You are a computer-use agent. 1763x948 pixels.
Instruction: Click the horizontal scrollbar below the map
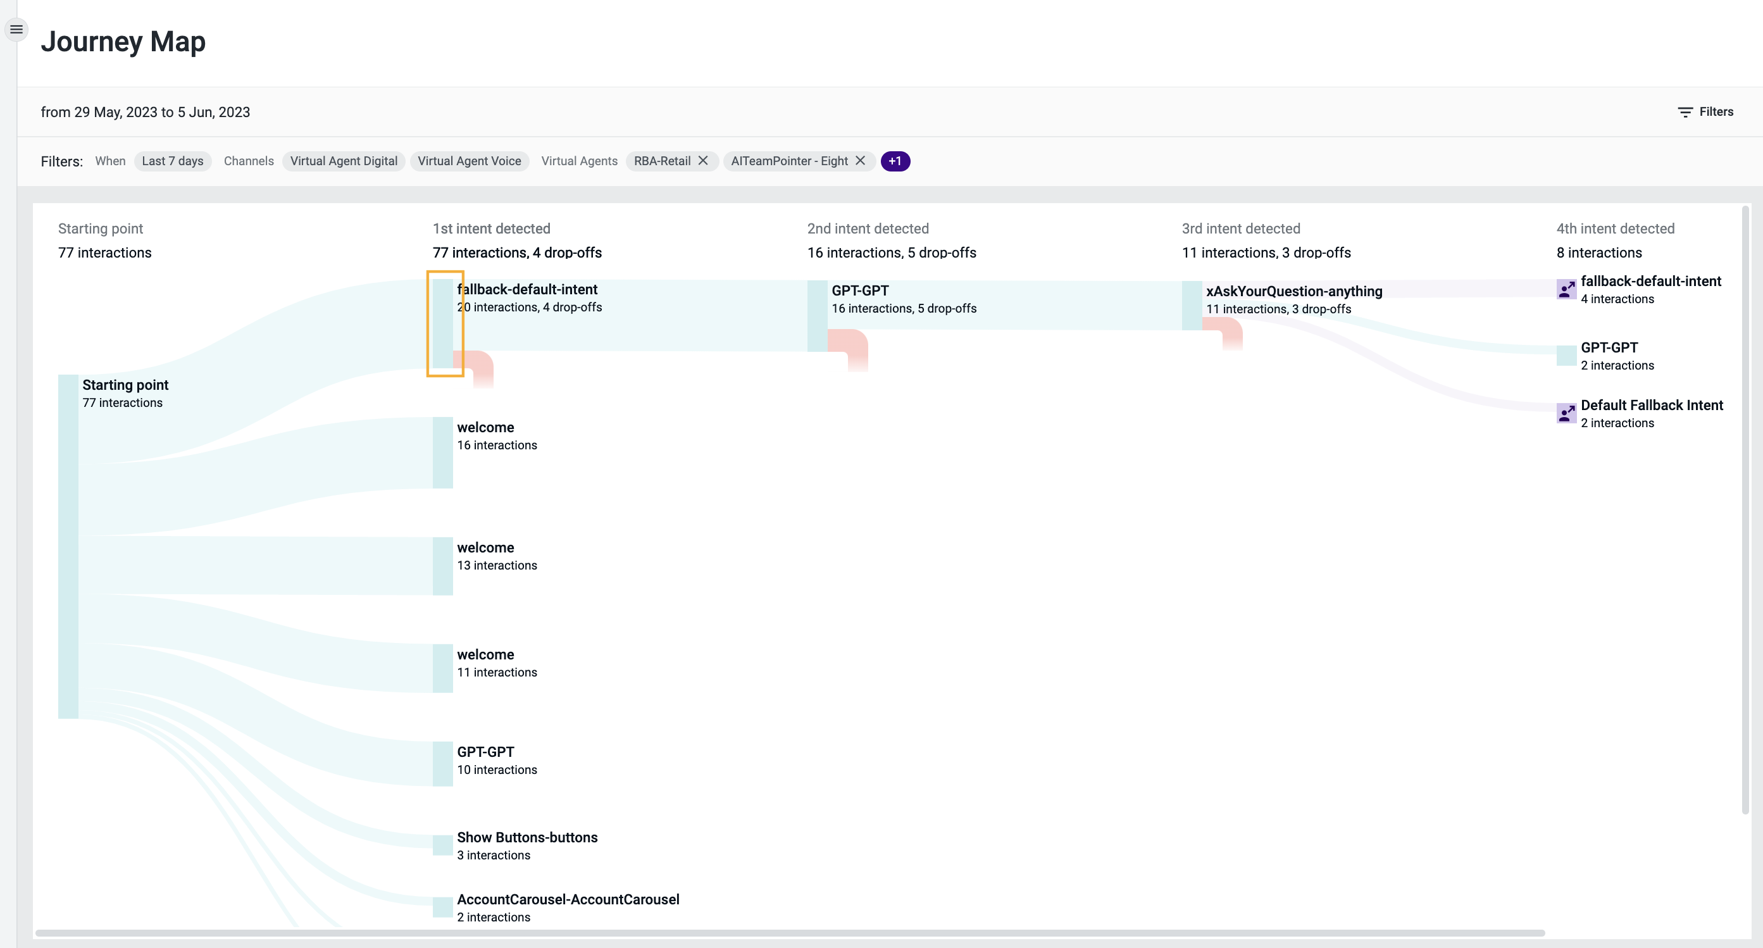pyautogui.click(x=790, y=933)
